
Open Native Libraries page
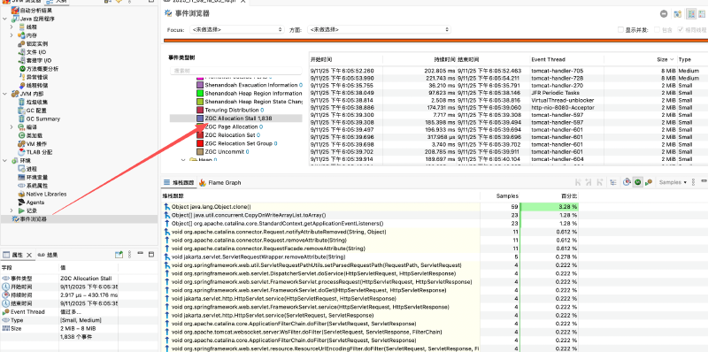[x=46, y=194]
